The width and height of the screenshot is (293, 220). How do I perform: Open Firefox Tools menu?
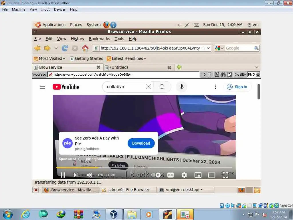coord(119,39)
